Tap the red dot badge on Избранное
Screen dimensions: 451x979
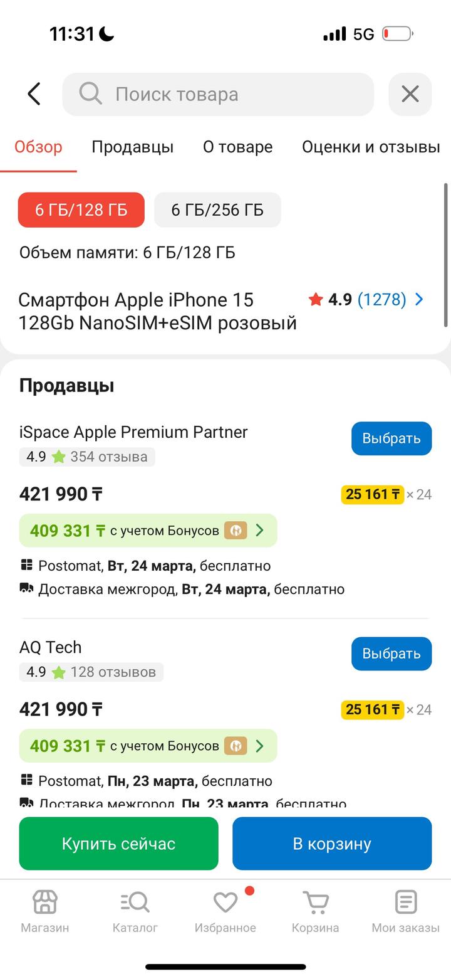click(250, 889)
